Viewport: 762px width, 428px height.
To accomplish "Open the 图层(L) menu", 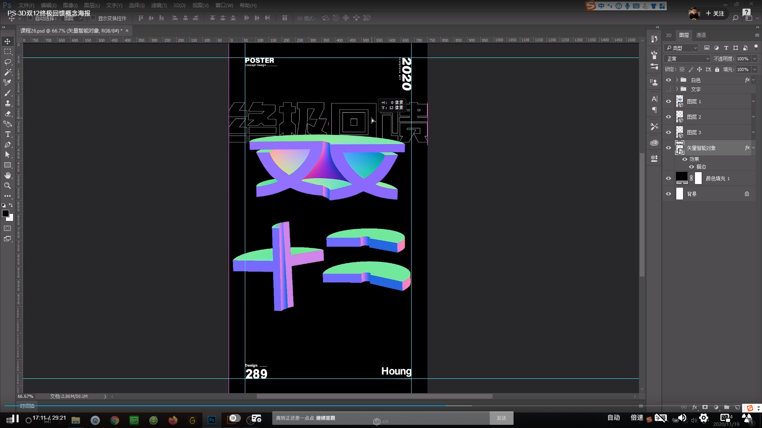I will tap(92, 5).
